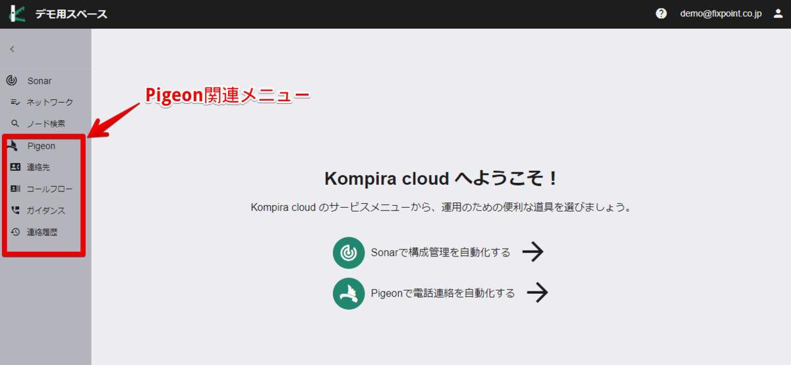Viewport: 791px width, 365px height.
Task: Click the Kompira cloud へようこそ! heading
Action: pyautogui.click(x=441, y=178)
